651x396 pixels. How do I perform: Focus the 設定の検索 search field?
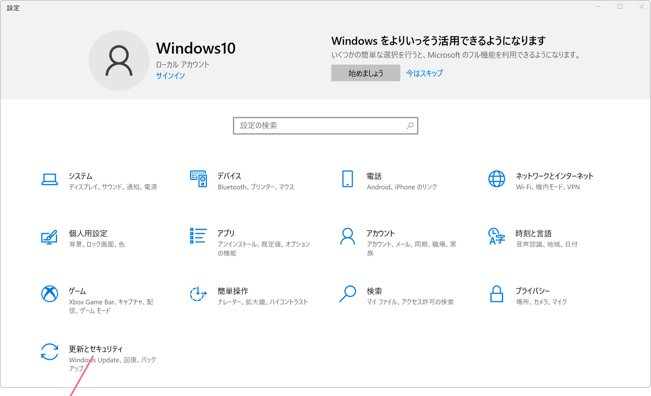[x=325, y=126]
